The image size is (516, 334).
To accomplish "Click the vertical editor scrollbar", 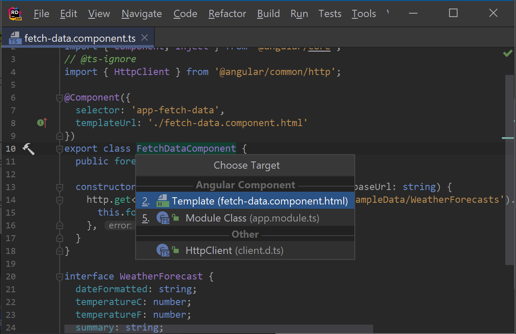I will pos(510,170).
